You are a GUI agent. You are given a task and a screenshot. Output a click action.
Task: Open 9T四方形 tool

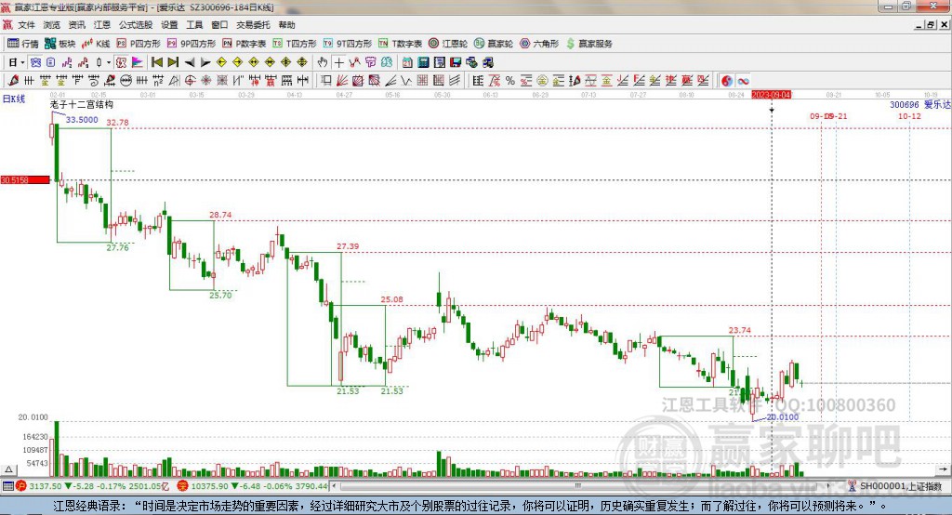pos(348,44)
